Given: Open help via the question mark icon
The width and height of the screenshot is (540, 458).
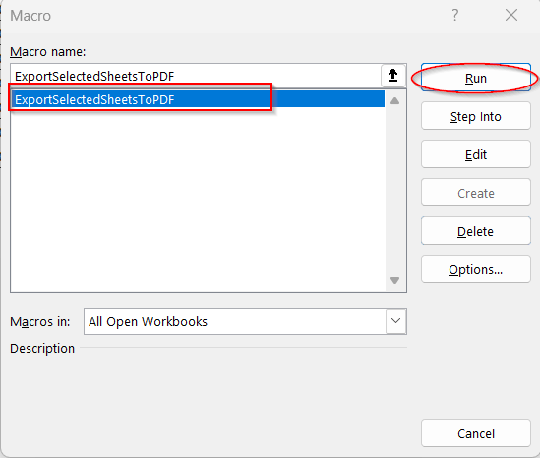Looking at the screenshot, I should tap(455, 15).
